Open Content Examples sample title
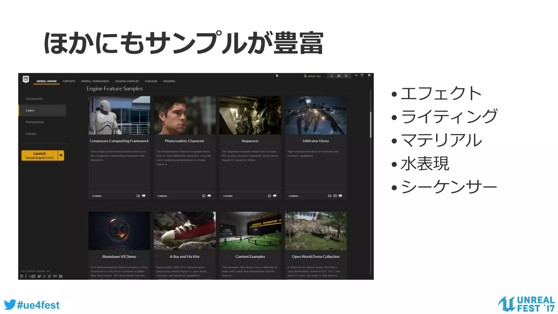558x314 pixels. [250, 257]
